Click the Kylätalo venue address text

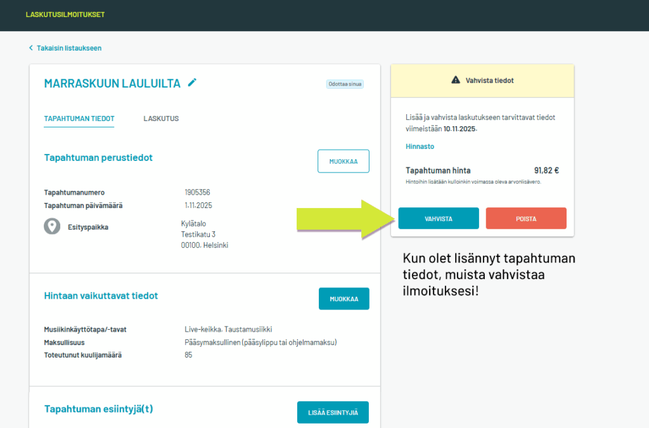coord(204,234)
